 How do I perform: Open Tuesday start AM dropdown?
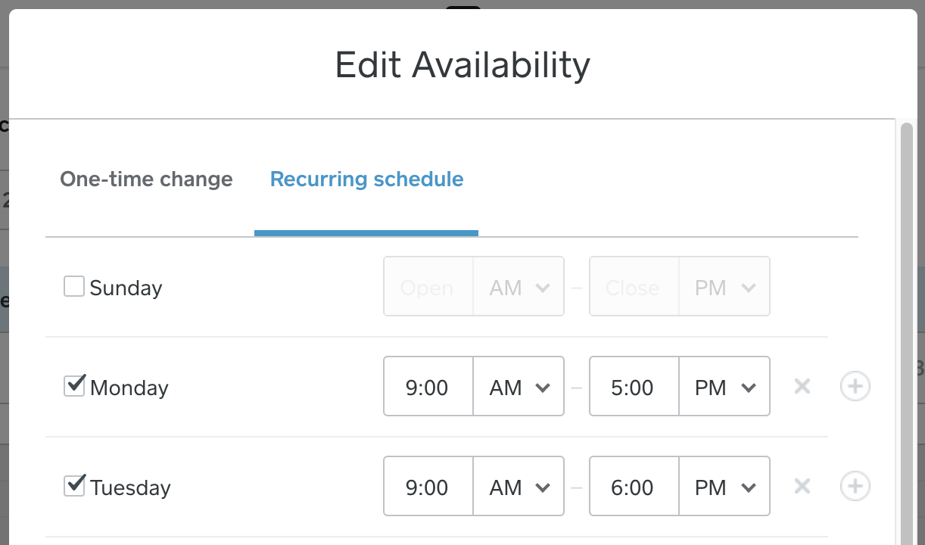pyautogui.click(x=519, y=487)
